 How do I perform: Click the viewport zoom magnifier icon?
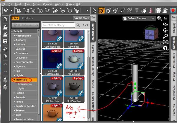pos(165,36)
